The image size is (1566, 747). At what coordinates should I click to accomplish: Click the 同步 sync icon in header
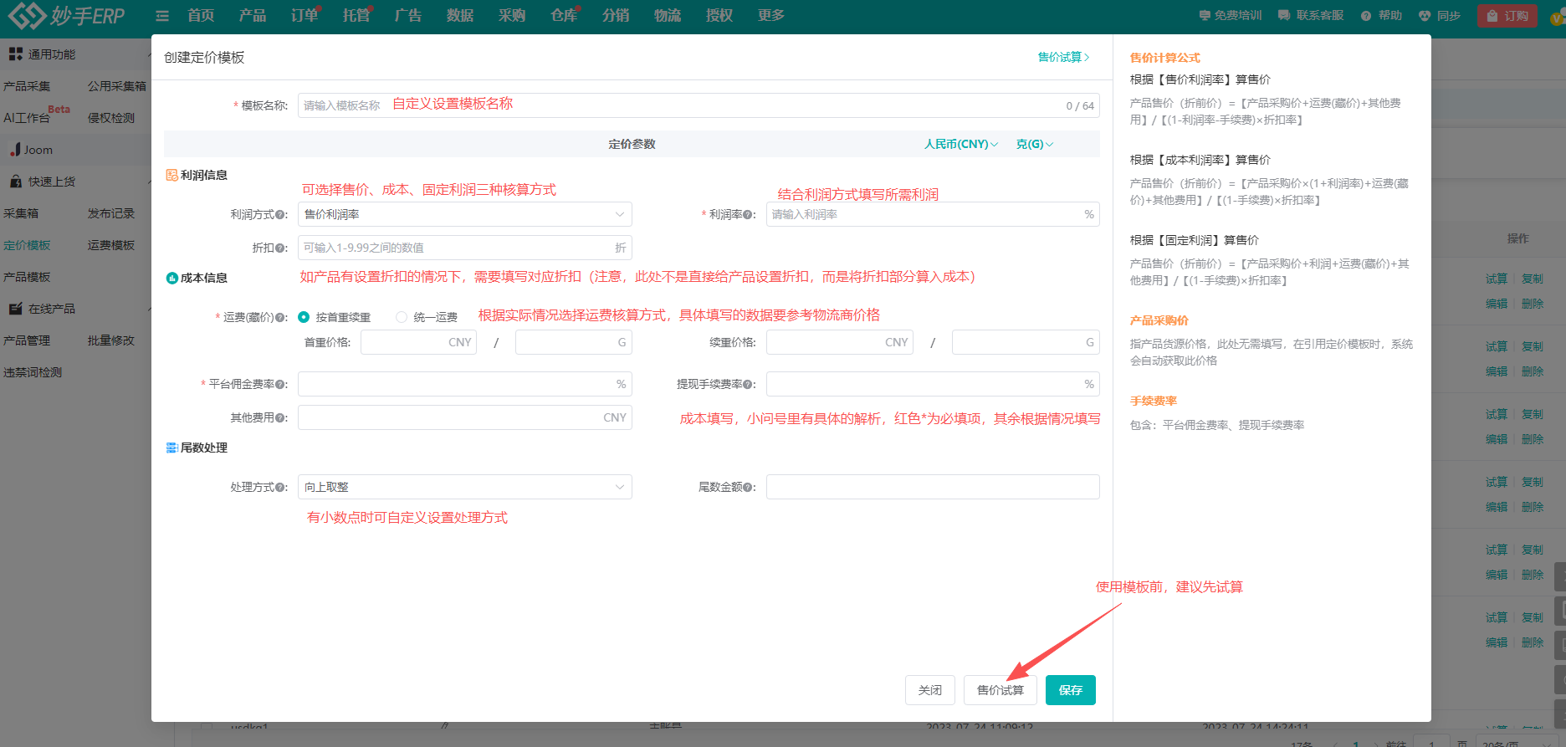[1425, 16]
